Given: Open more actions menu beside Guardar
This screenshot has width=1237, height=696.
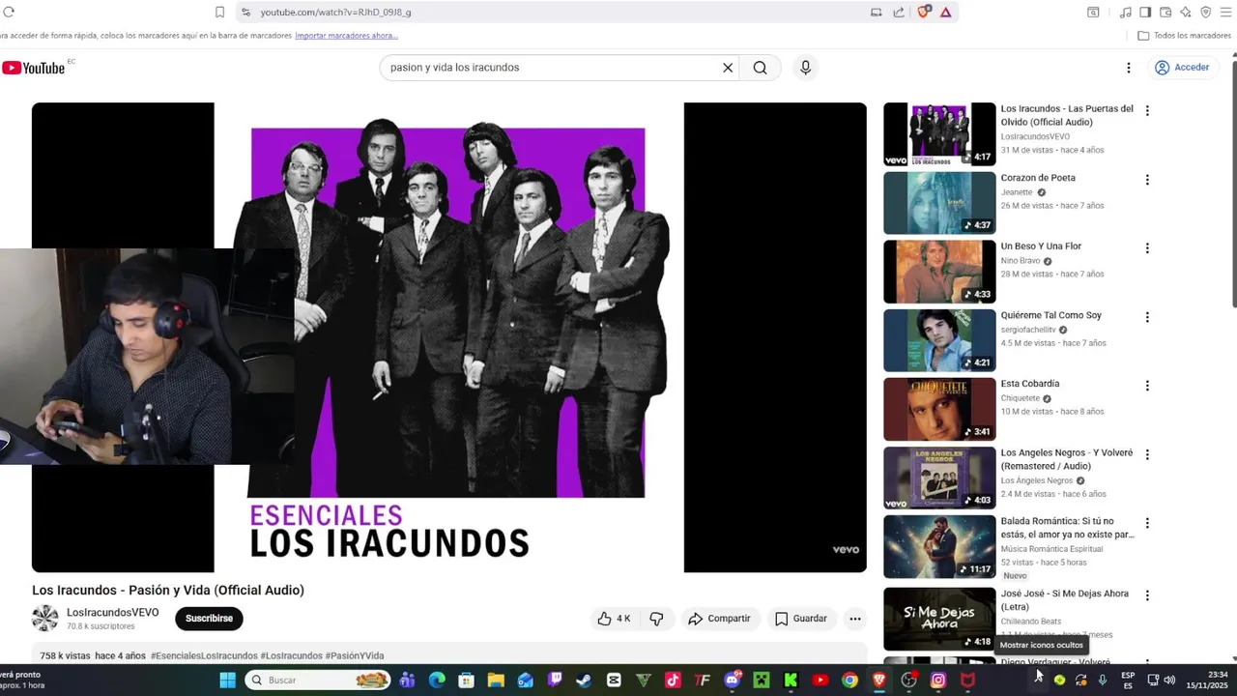Looking at the screenshot, I should click(855, 619).
